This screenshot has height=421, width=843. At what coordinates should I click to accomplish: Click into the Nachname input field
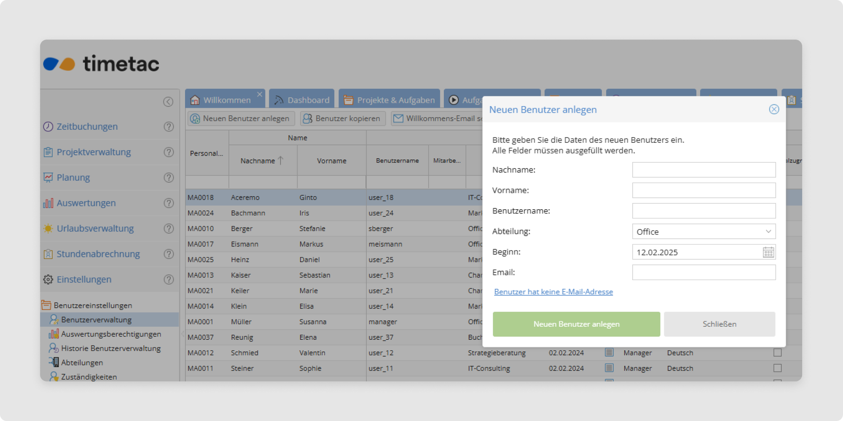tap(703, 170)
